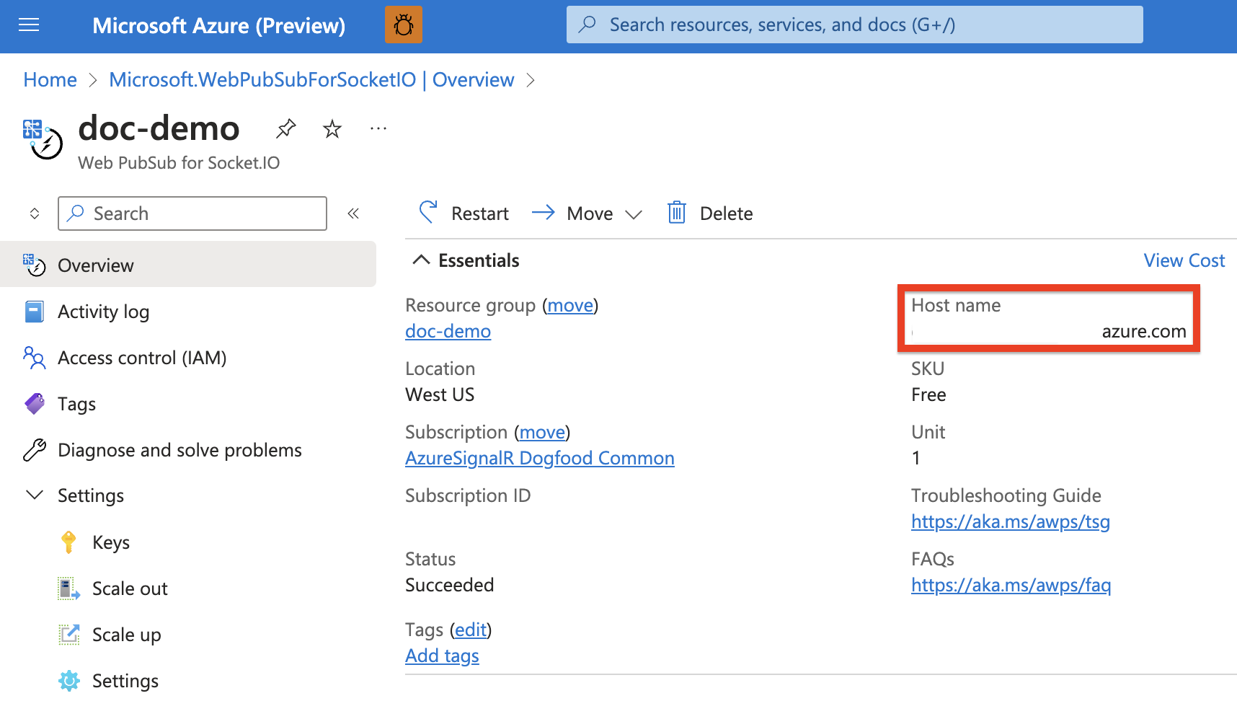The image size is (1237, 701).
Task: Focus the top resource search box
Action: point(854,25)
